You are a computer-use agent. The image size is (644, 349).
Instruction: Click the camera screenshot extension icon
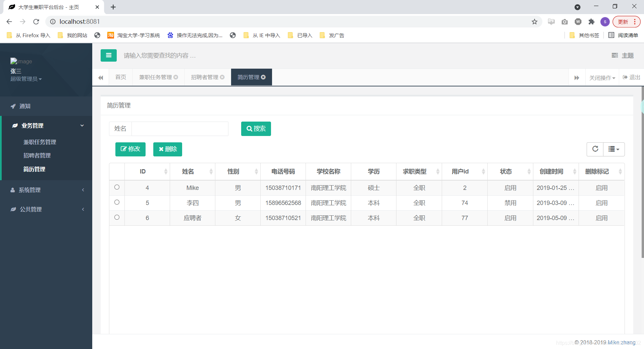click(565, 22)
